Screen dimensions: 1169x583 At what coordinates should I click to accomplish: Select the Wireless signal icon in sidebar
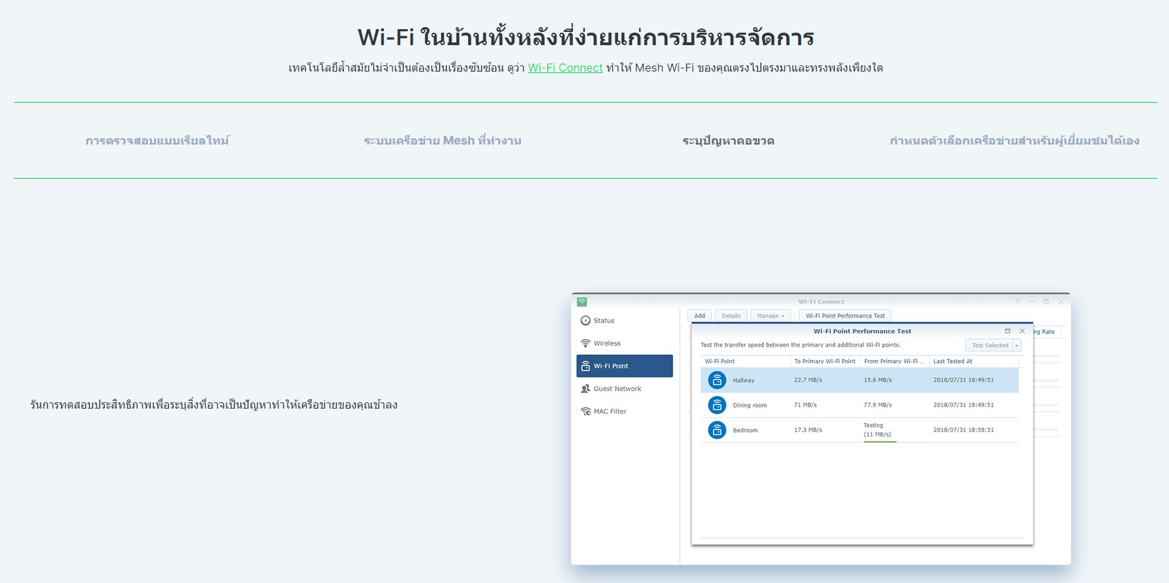coord(586,343)
